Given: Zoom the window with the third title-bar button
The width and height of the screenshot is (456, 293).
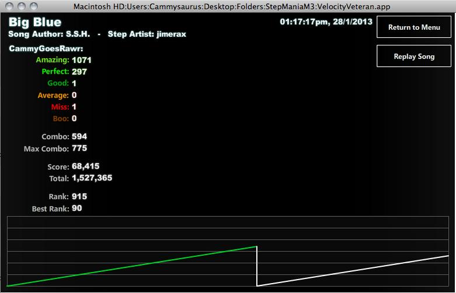Looking at the screenshot, I should 34,6.
